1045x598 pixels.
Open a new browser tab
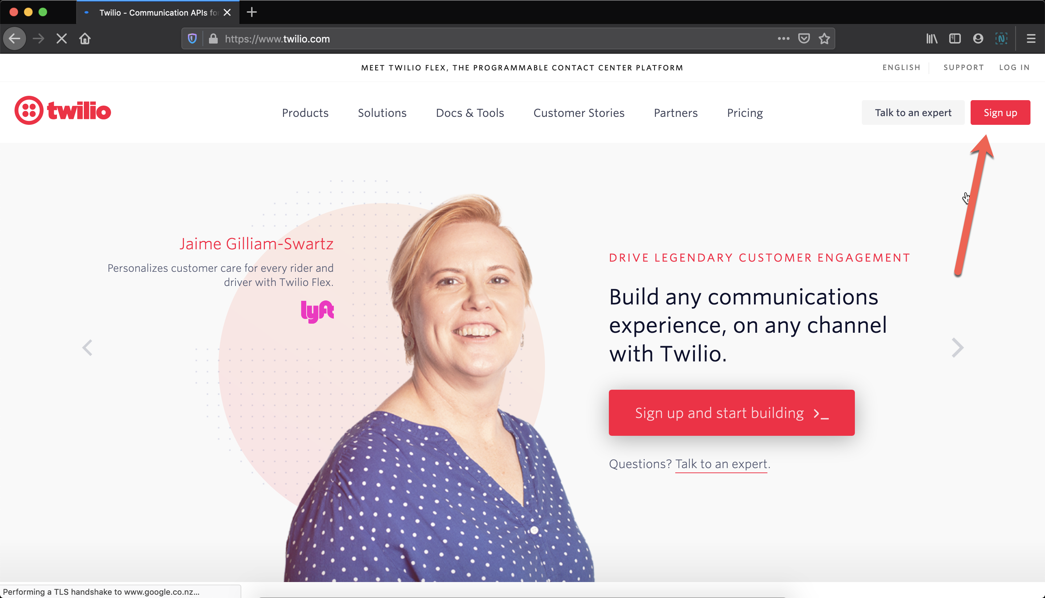[x=252, y=12]
